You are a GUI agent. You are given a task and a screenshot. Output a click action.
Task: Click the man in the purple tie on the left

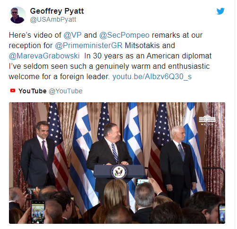[38, 155]
